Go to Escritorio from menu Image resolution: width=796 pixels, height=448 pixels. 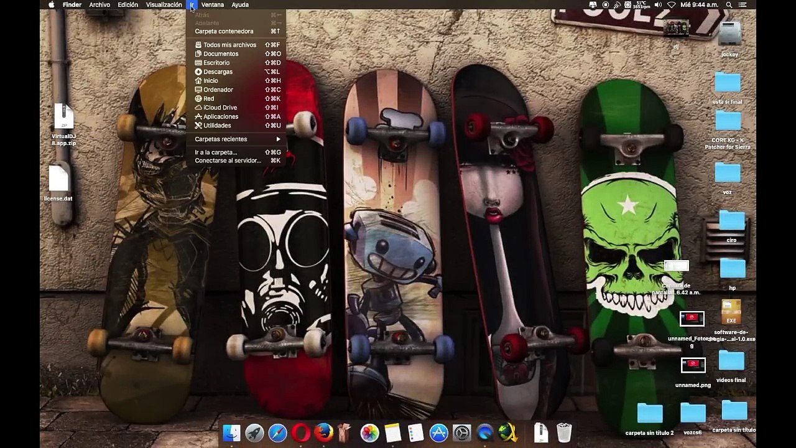236,63
